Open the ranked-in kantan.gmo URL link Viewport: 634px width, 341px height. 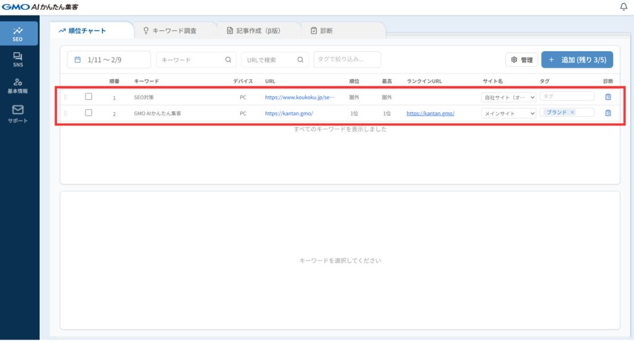430,113
